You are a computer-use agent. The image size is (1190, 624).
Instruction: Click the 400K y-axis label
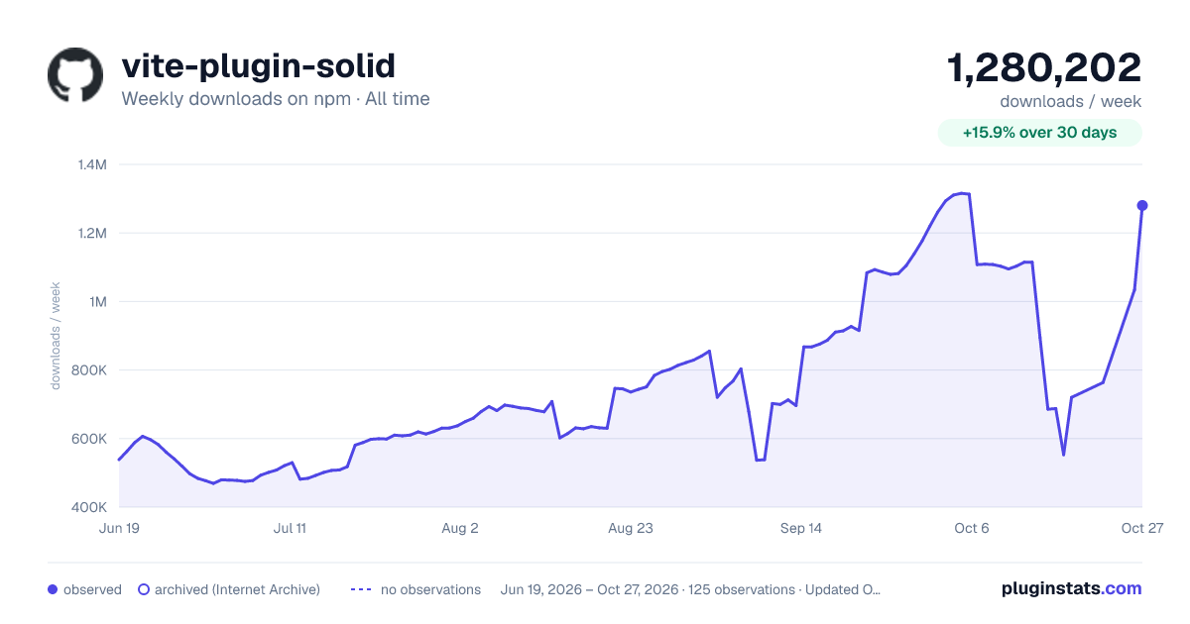click(89, 507)
